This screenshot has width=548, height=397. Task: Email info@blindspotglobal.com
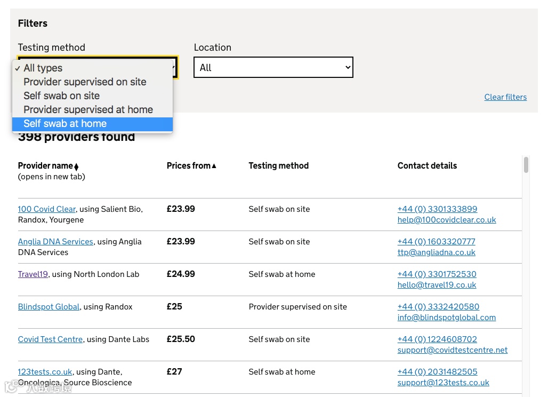tap(446, 317)
